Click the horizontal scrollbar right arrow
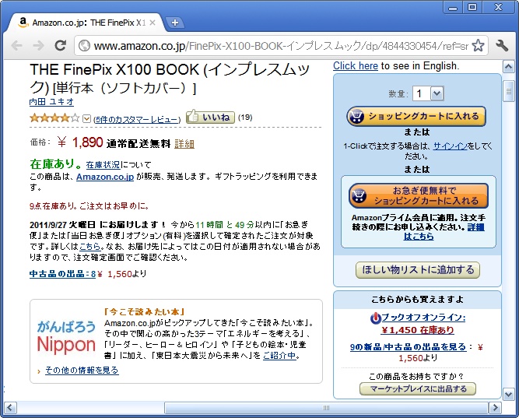519x418 pixels. click(495, 407)
